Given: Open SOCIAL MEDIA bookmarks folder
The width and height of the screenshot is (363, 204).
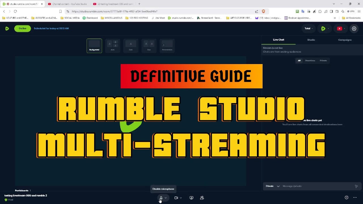Looking at the screenshot, I should 70,18.
